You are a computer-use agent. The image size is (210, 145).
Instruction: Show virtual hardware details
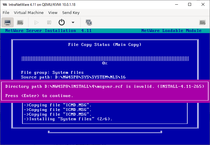20,22
